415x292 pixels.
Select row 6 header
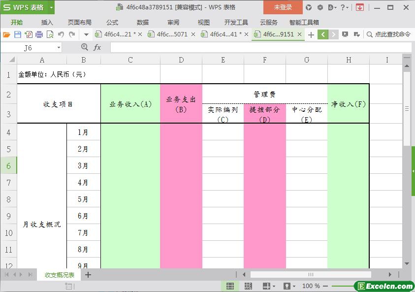8,166
